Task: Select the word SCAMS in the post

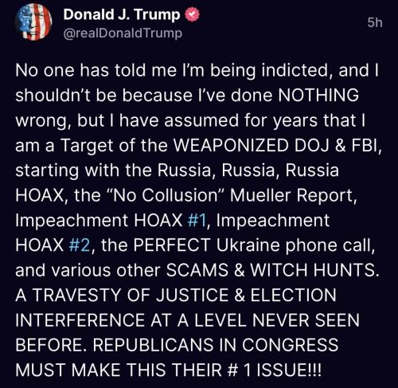Action: [x=197, y=270]
